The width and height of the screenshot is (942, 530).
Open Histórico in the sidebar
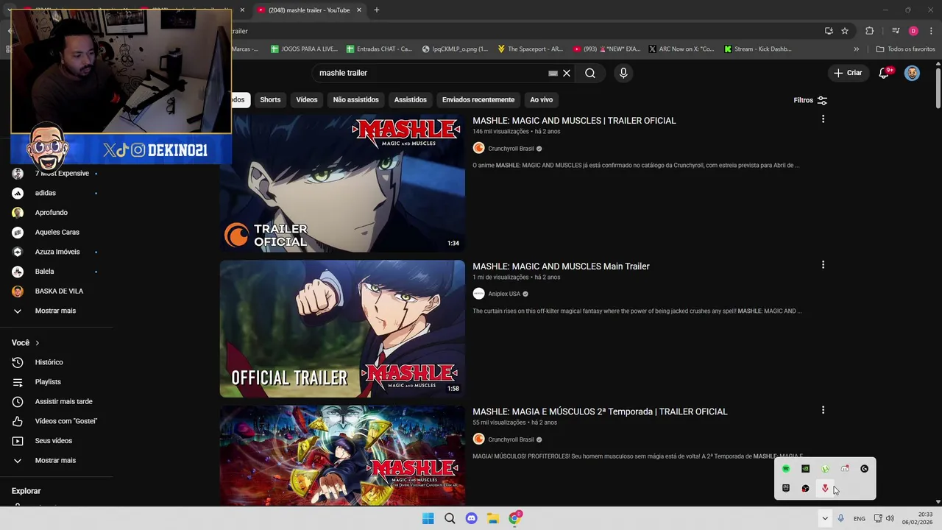pos(49,362)
